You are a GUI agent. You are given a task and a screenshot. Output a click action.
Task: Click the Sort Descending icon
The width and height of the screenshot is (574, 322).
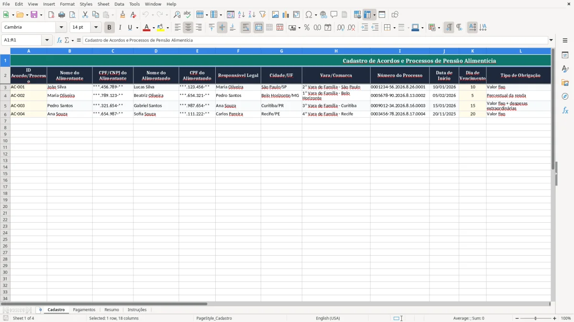click(252, 15)
